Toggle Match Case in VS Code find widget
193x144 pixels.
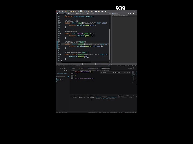[114, 73]
